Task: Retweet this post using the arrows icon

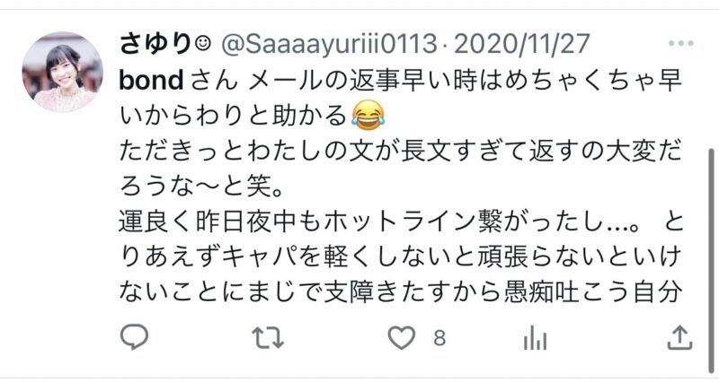Action: pos(268,338)
